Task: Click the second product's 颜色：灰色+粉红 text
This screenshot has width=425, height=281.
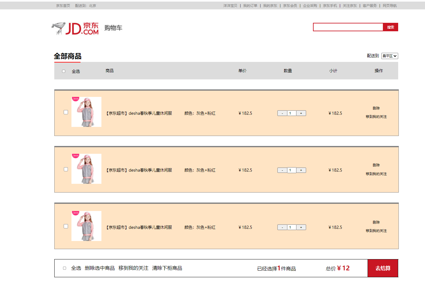Action: tap(200, 170)
